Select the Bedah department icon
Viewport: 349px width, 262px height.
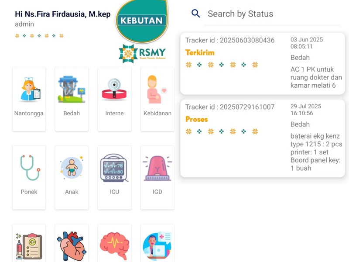click(72, 90)
